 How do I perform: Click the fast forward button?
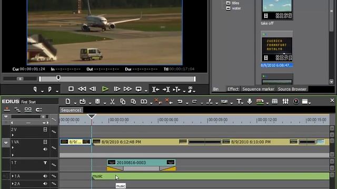127,89
